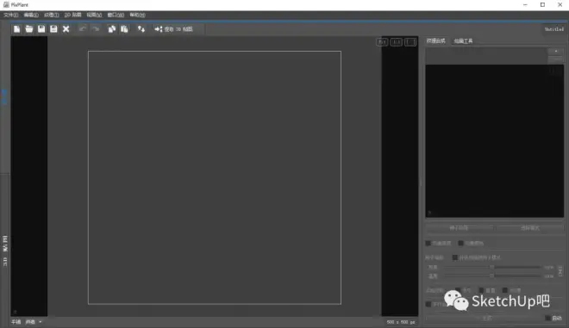
Task: Adjust the lower seed scale slider handle
Action: 492,275
